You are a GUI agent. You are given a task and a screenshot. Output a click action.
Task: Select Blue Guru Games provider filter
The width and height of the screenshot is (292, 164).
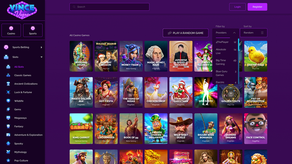pos(226,73)
